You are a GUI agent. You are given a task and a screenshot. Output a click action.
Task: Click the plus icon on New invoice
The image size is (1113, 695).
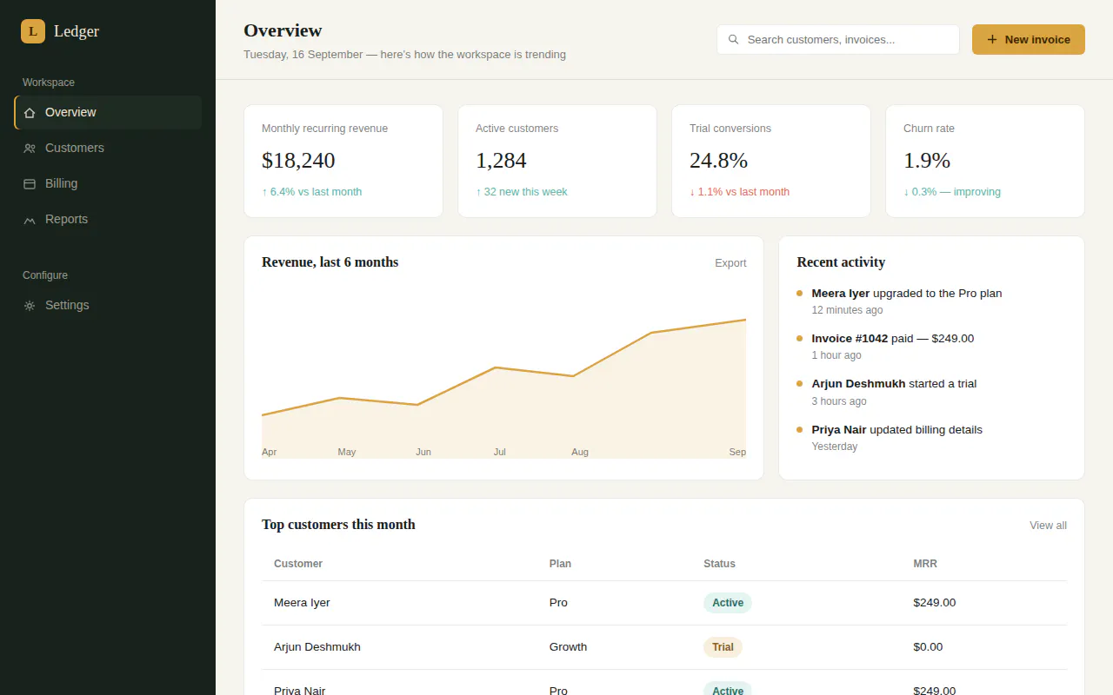pos(992,40)
